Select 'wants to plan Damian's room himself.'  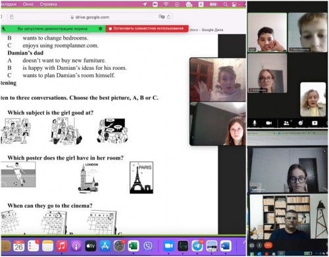coord(68,75)
